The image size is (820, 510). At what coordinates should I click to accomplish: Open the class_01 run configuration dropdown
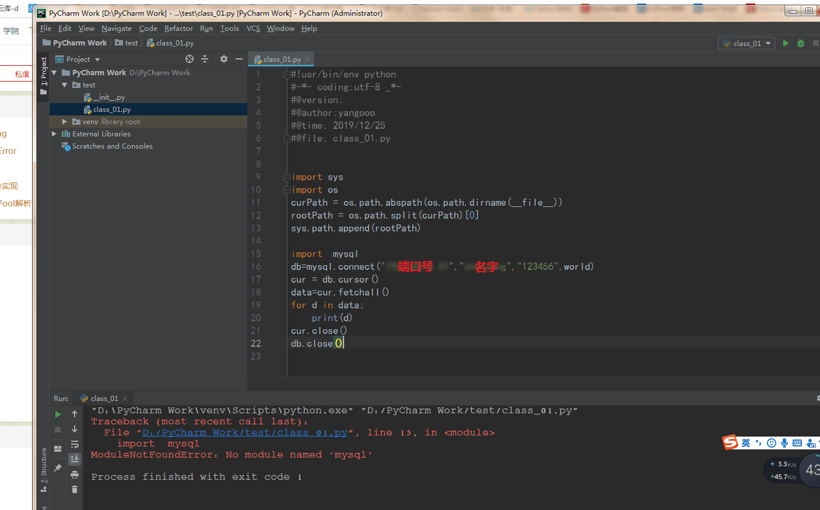pyautogui.click(x=747, y=43)
